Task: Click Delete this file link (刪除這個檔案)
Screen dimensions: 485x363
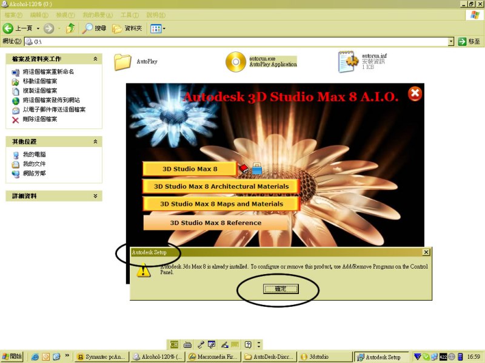Action: pos(40,119)
